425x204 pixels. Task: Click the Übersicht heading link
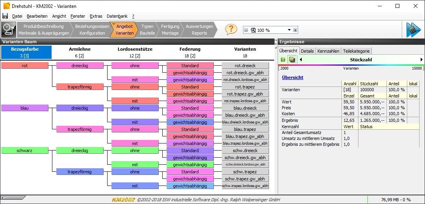(x=293, y=77)
